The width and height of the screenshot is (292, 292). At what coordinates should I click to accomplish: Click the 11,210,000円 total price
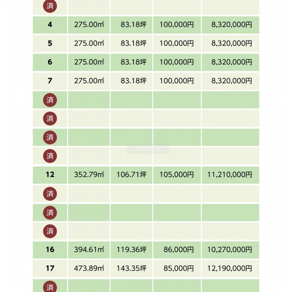(x=230, y=175)
